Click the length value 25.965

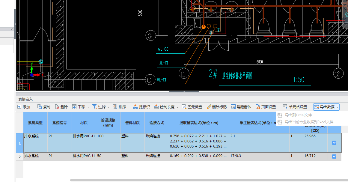[x=310, y=136]
